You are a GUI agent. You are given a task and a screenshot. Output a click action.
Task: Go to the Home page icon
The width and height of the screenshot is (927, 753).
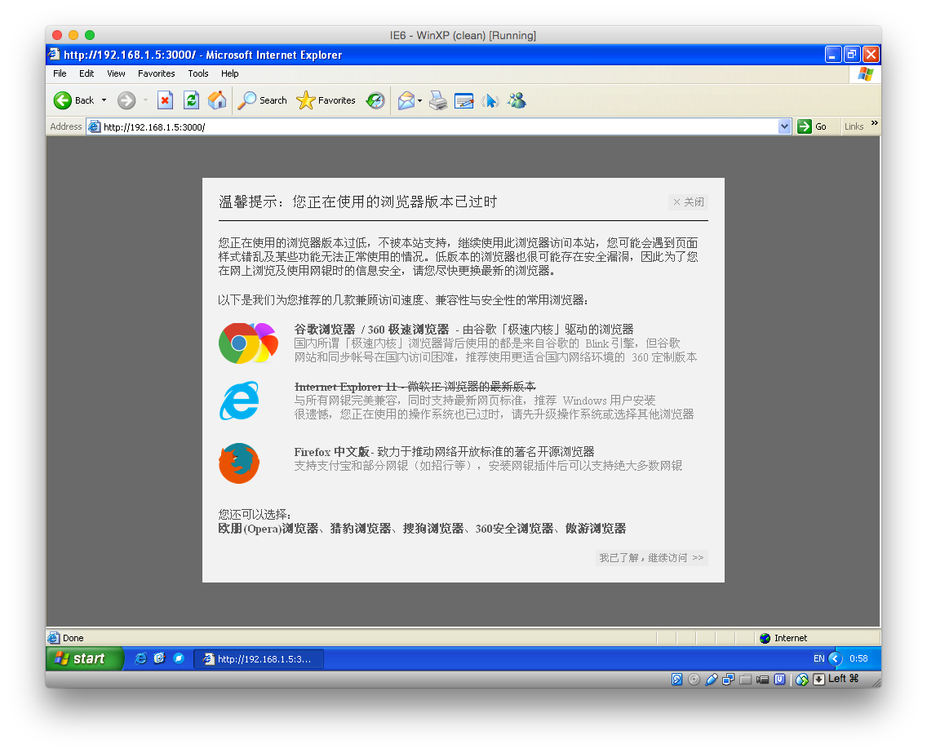(217, 100)
